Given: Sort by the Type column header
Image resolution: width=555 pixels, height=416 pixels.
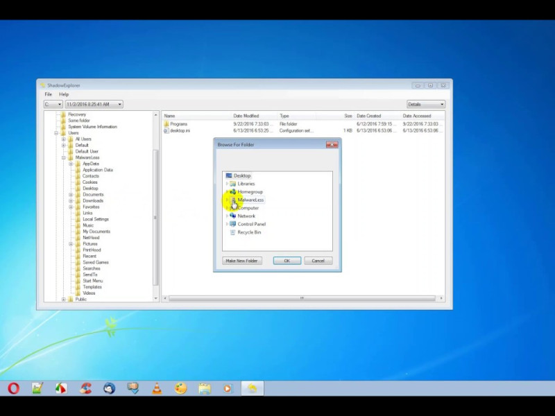Looking at the screenshot, I should coord(297,116).
